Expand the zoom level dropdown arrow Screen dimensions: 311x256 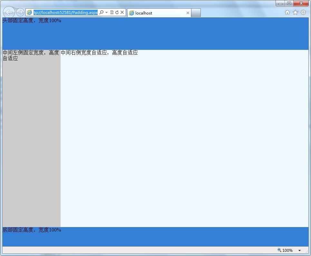click(x=299, y=251)
